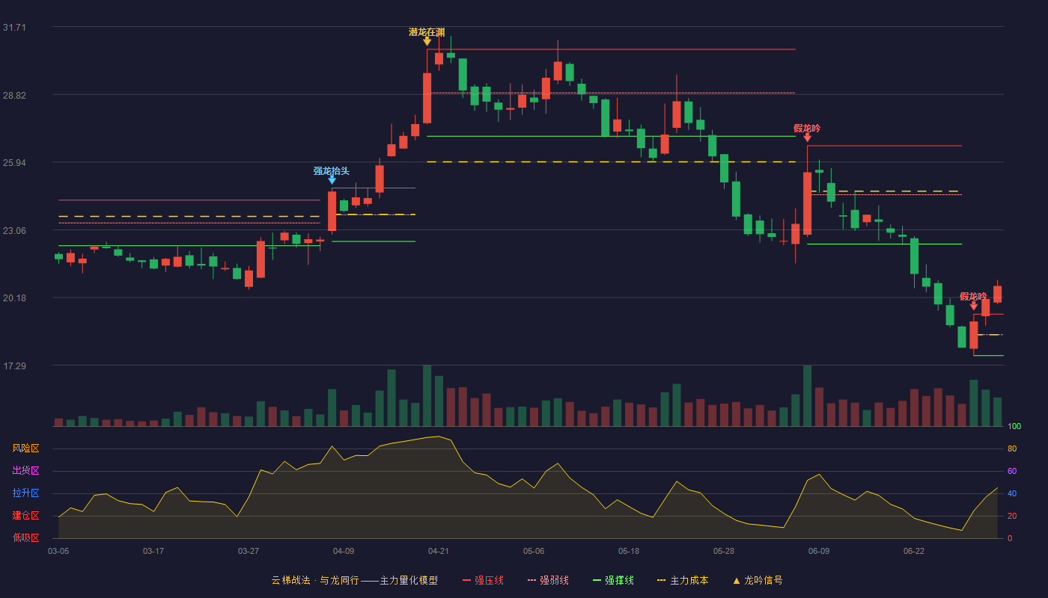Click the red arrow under 假龙吟 near 06-09
This screenshot has width=1048, height=598.
pyautogui.click(x=807, y=138)
